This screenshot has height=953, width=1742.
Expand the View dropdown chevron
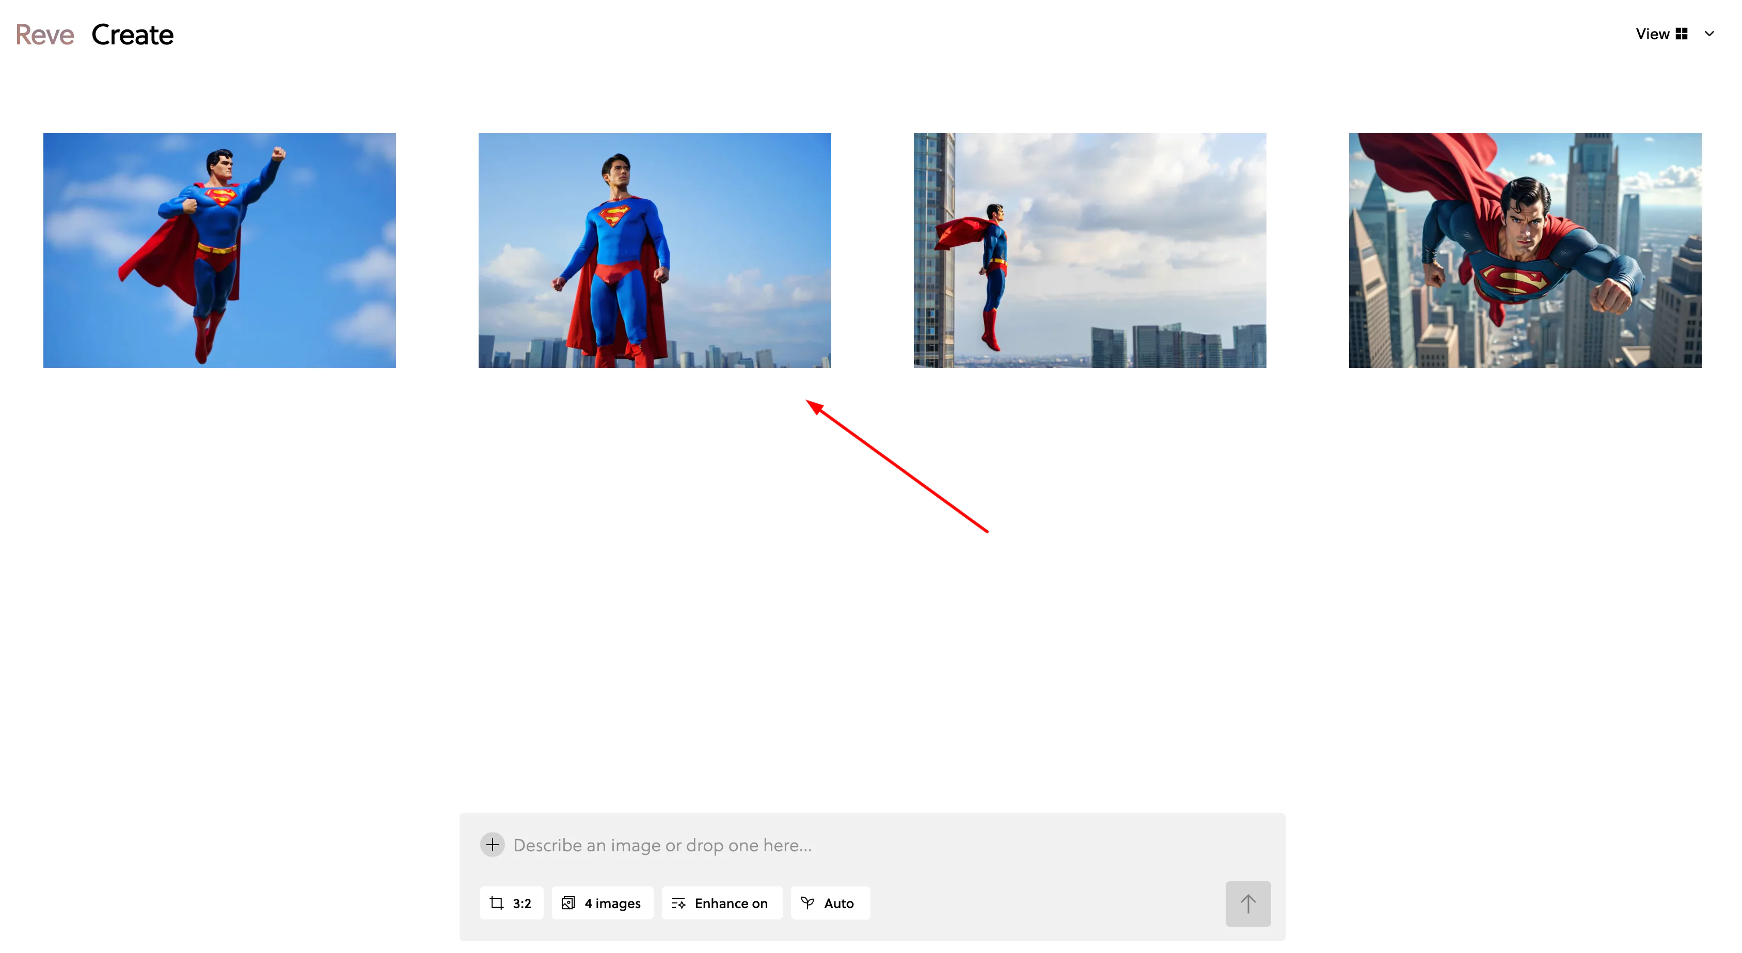point(1709,34)
